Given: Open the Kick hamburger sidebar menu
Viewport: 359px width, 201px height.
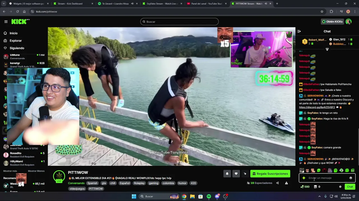Looking at the screenshot, I should [6, 21].
